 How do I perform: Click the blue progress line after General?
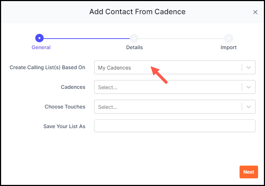coord(87,39)
